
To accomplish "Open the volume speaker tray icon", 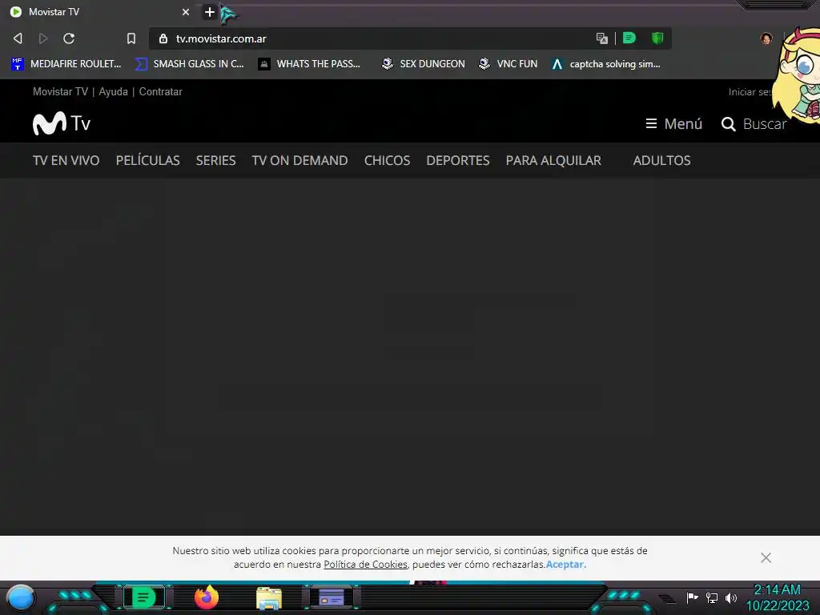I will pos(730,597).
